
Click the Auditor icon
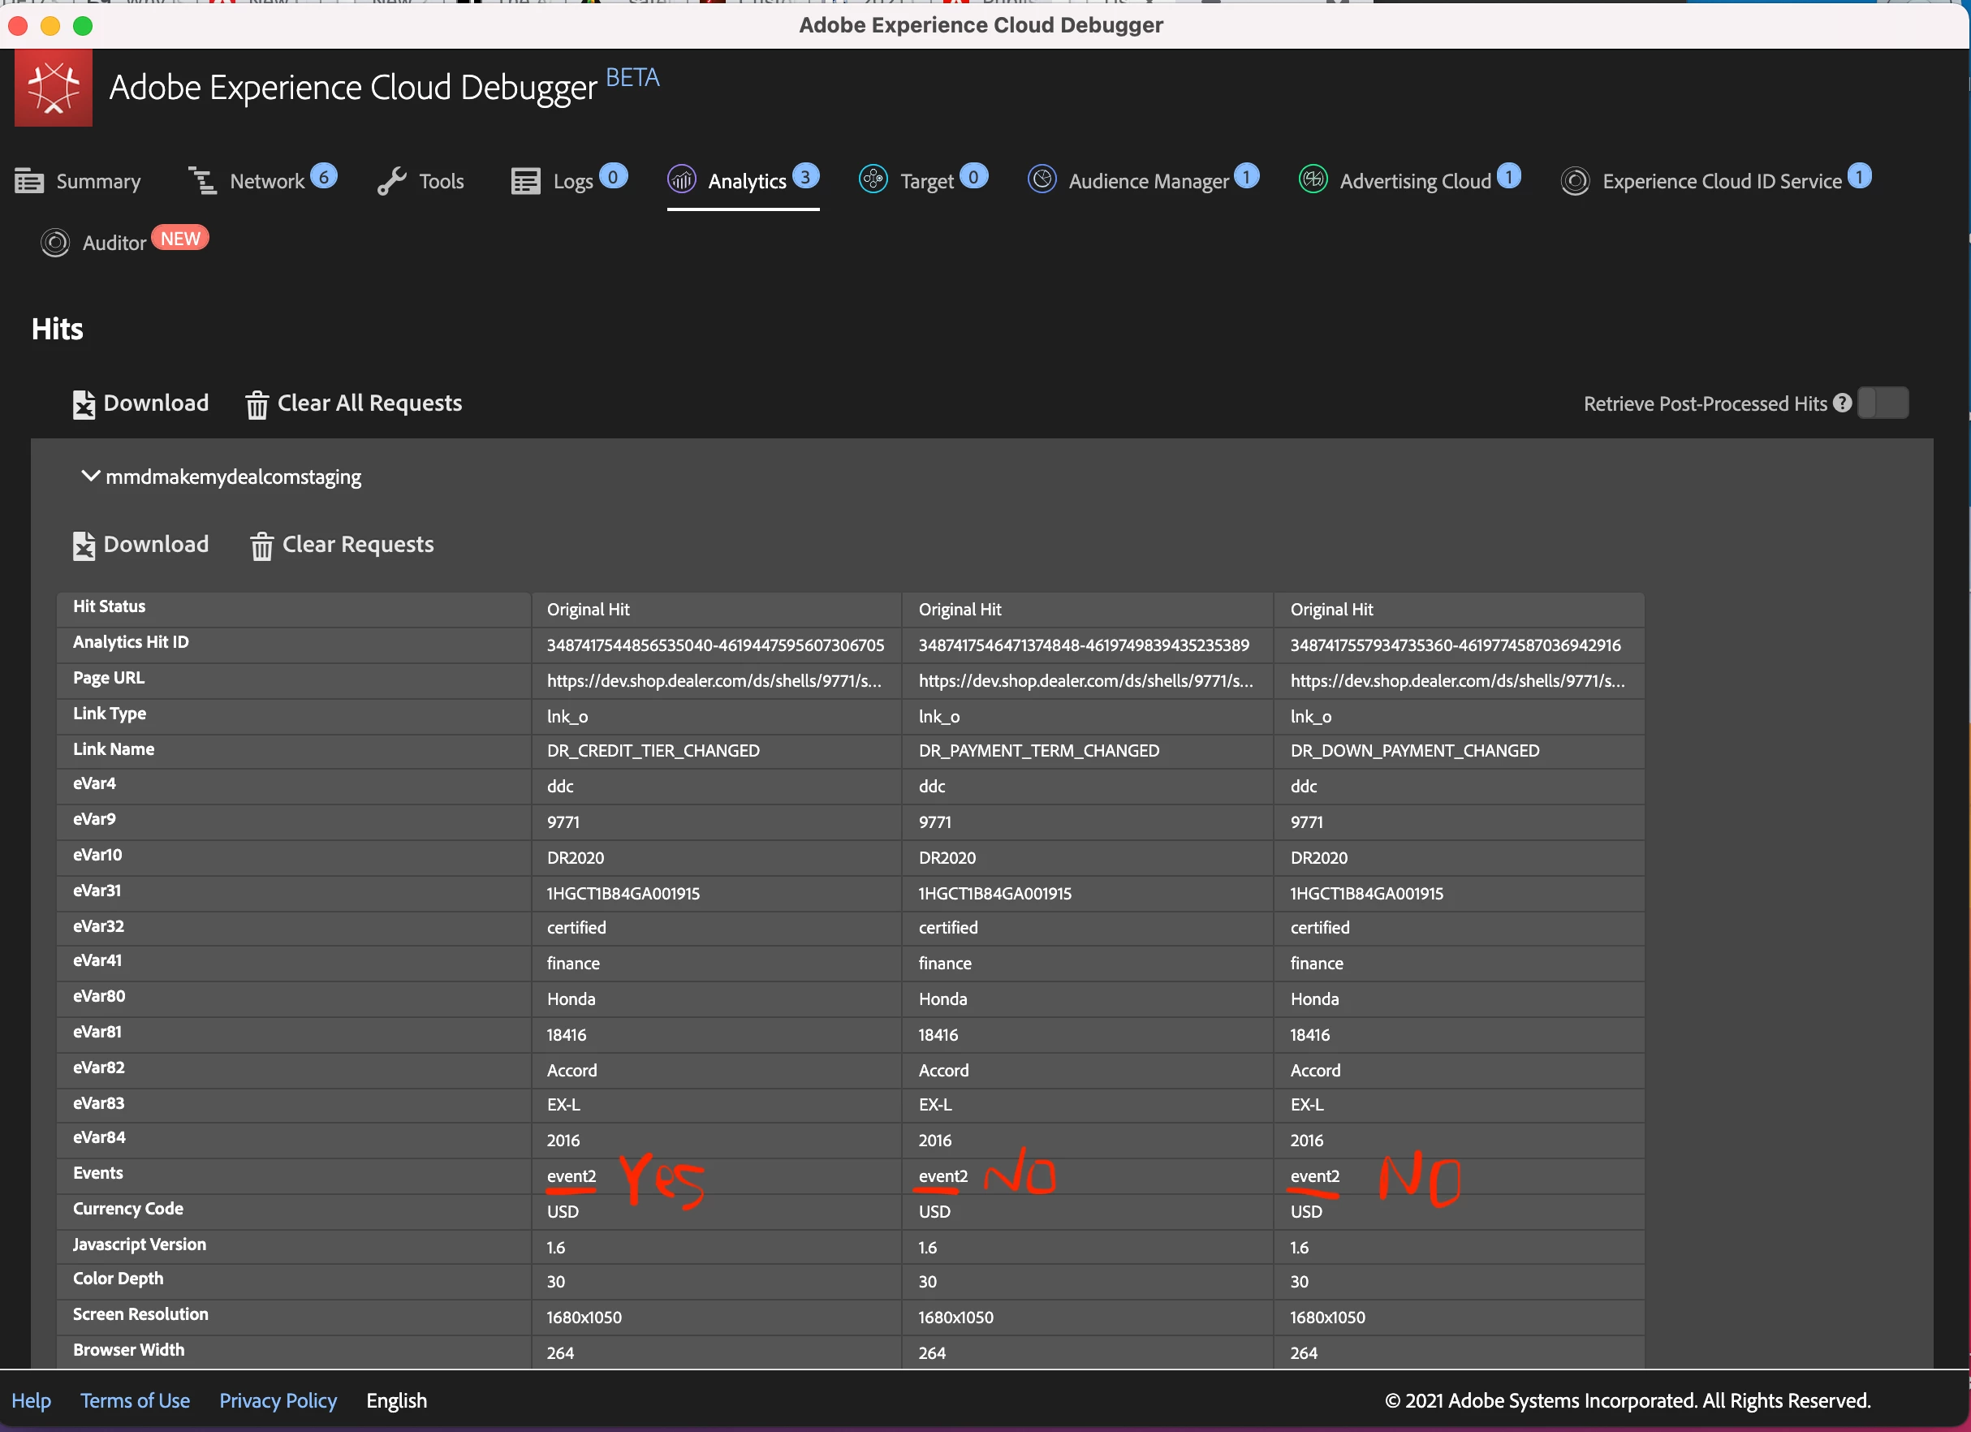coord(54,243)
